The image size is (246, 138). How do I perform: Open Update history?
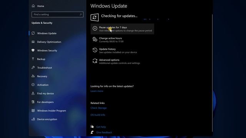tap(107, 49)
